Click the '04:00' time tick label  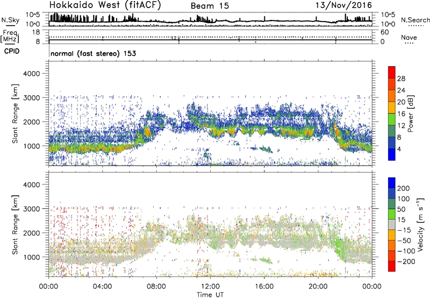coord(103,287)
